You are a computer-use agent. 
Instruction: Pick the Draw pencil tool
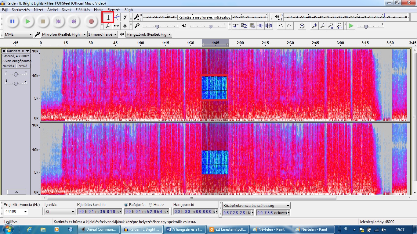[x=125, y=17]
